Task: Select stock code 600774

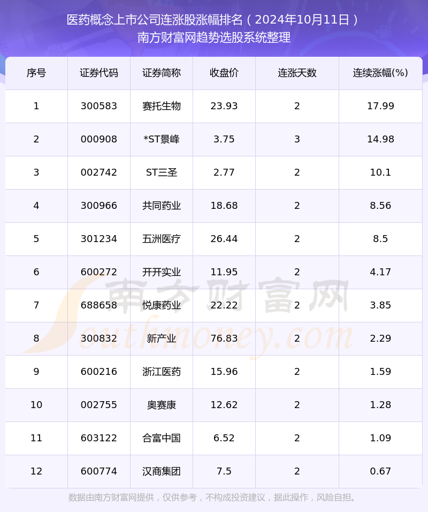Action: (x=99, y=471)
